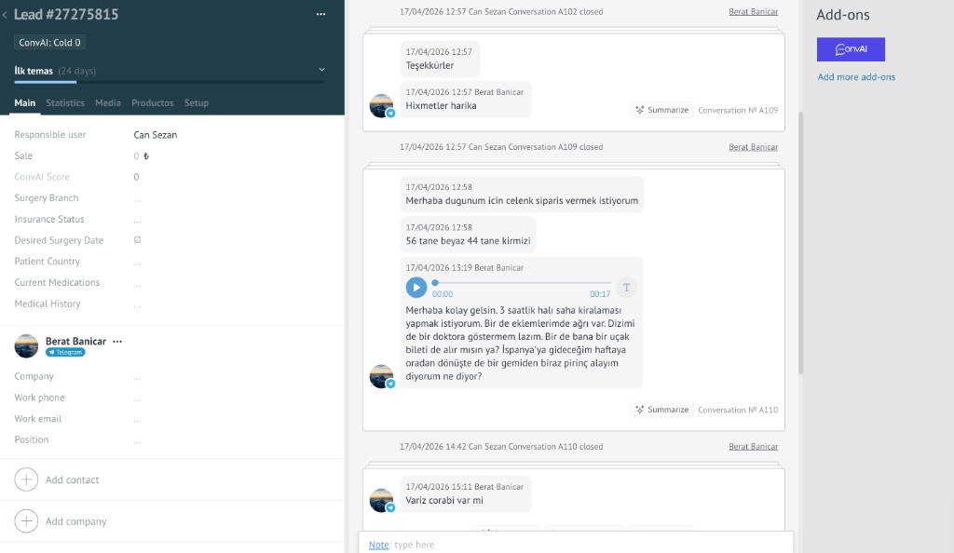Open the lead's three-dot options menu
This screenshot has width=954, height=553.
320,14
